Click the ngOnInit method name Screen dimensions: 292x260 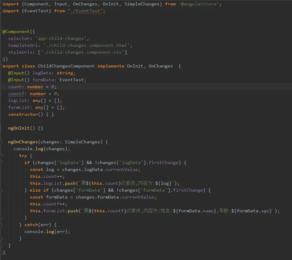[19, 128]
